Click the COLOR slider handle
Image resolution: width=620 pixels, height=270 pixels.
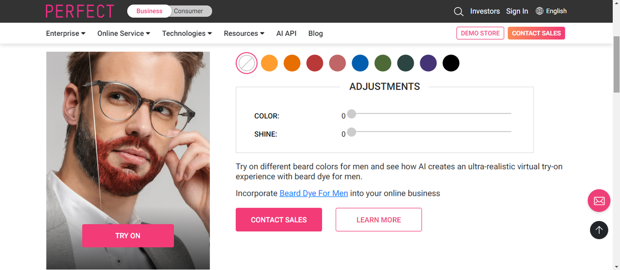click(x=352, y=114)
